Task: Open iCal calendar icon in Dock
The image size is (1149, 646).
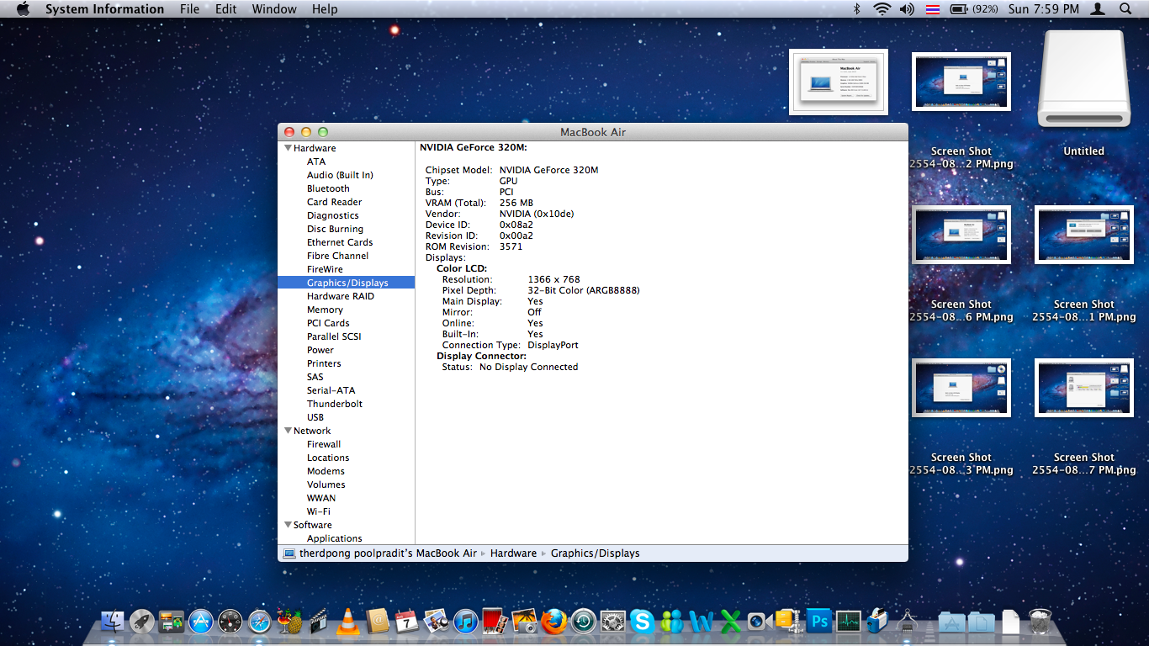Action: coord(406,622)
